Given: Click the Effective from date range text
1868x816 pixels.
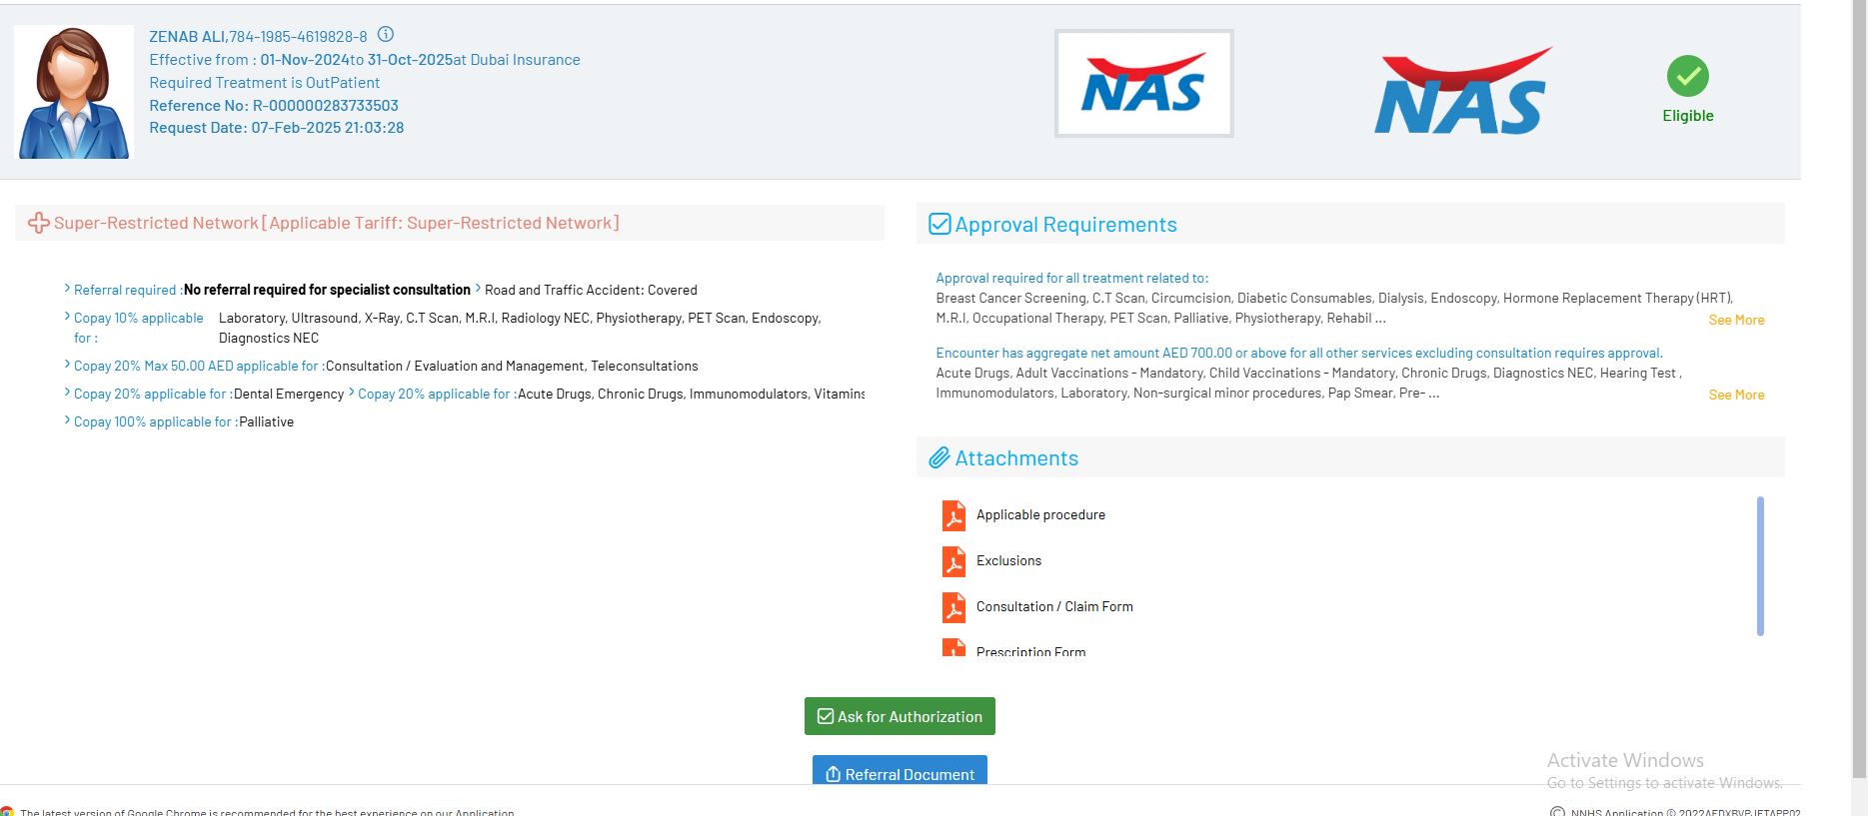Looking at the screenshot, I should tap(365, 60).
